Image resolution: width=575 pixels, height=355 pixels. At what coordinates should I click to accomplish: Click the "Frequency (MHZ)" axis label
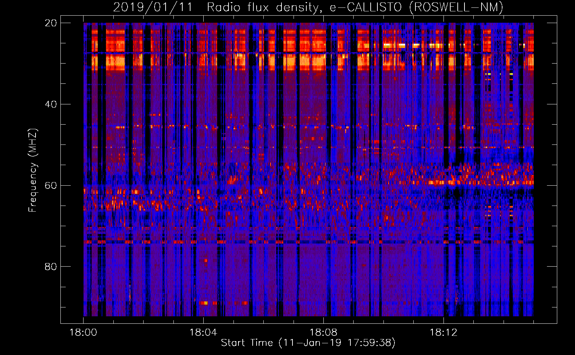click(x=33, y=170)
